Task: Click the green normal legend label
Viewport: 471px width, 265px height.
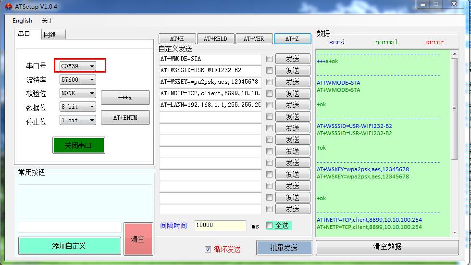Action: [386, 42]
